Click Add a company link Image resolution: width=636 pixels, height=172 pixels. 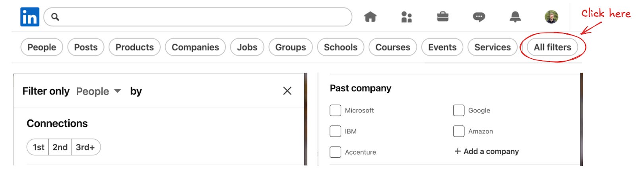coord(487,151)
